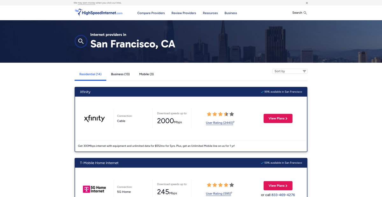Click the T-Mobile 5G Home Internet logo

[x=94, y=189]
